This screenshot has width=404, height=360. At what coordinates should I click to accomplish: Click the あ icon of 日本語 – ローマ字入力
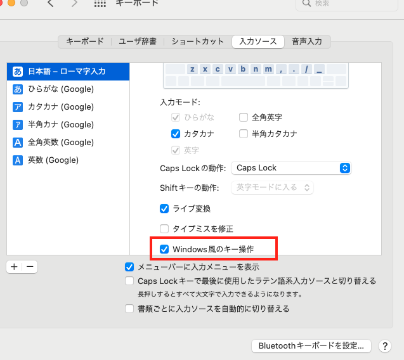coord(18,72)
